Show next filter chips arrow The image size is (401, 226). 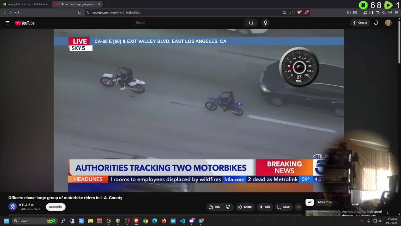[384, 203]
